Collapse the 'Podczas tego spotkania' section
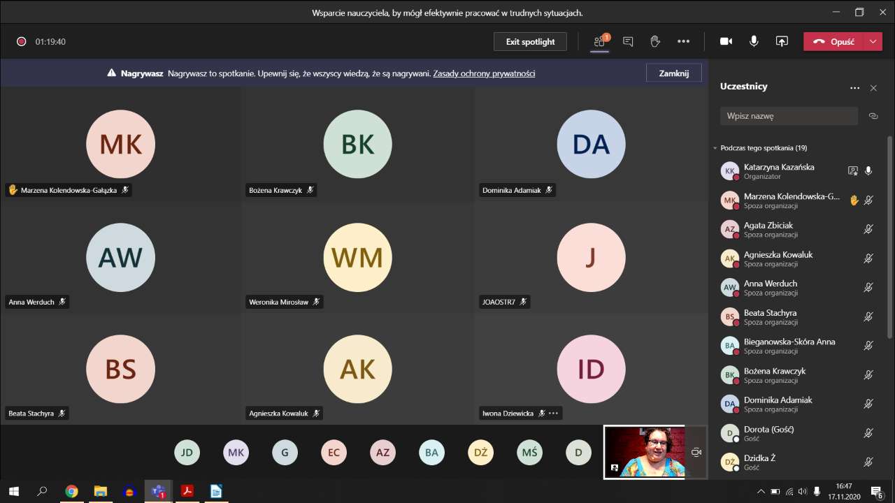The image size is (895, 503). pos(715,148)
